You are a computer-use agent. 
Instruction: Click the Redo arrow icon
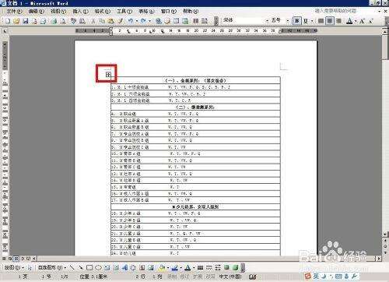coord(143,21)
